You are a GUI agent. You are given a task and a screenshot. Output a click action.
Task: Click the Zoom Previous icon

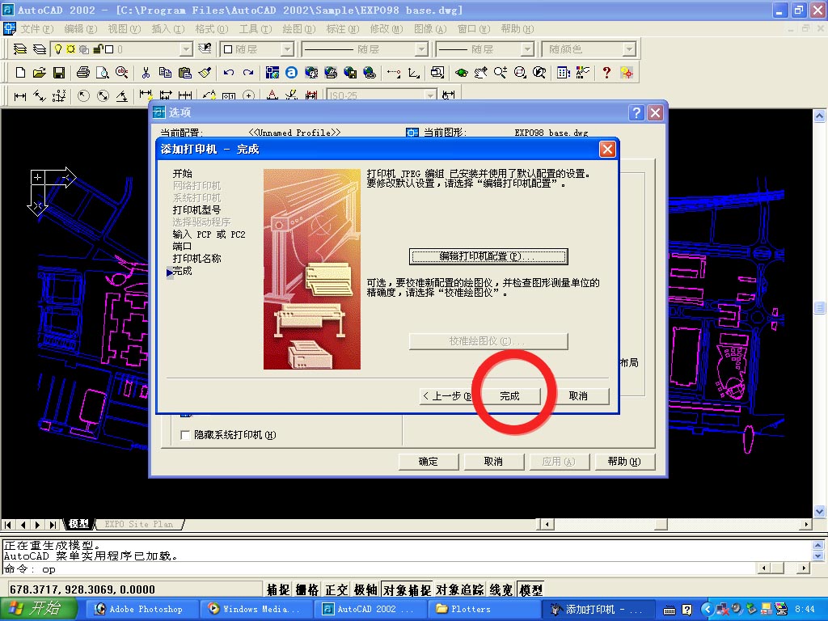coord(539,72)
